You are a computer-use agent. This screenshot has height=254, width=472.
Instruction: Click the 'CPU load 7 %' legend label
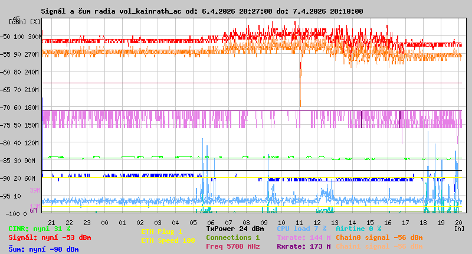pos(301,229)
